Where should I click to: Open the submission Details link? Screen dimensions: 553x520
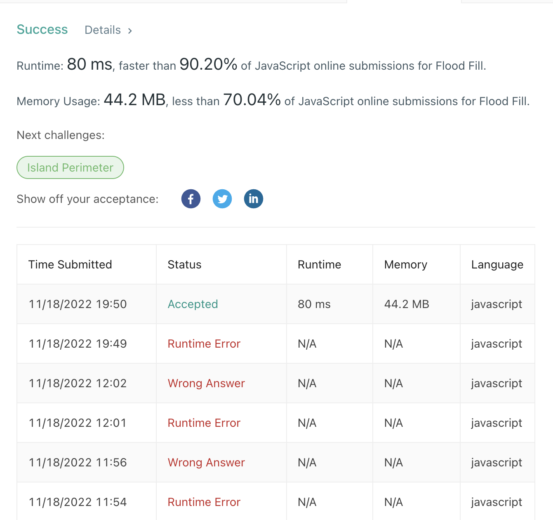[x=103, y=30]
